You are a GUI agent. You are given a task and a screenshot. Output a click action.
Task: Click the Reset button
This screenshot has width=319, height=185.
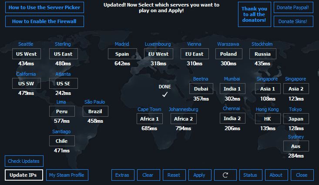coord(174,175)
